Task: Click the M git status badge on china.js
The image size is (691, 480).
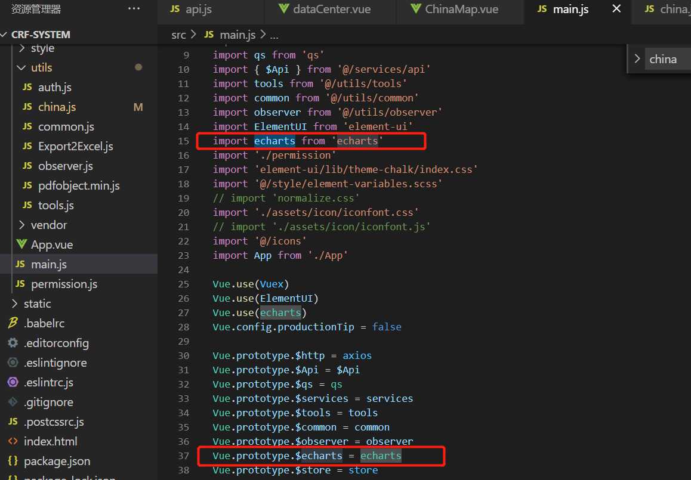Action: (x=138, y=107)
